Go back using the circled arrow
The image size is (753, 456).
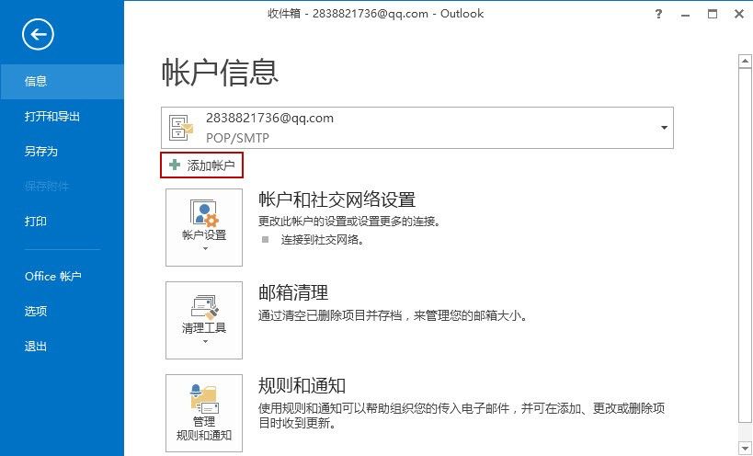38,34
